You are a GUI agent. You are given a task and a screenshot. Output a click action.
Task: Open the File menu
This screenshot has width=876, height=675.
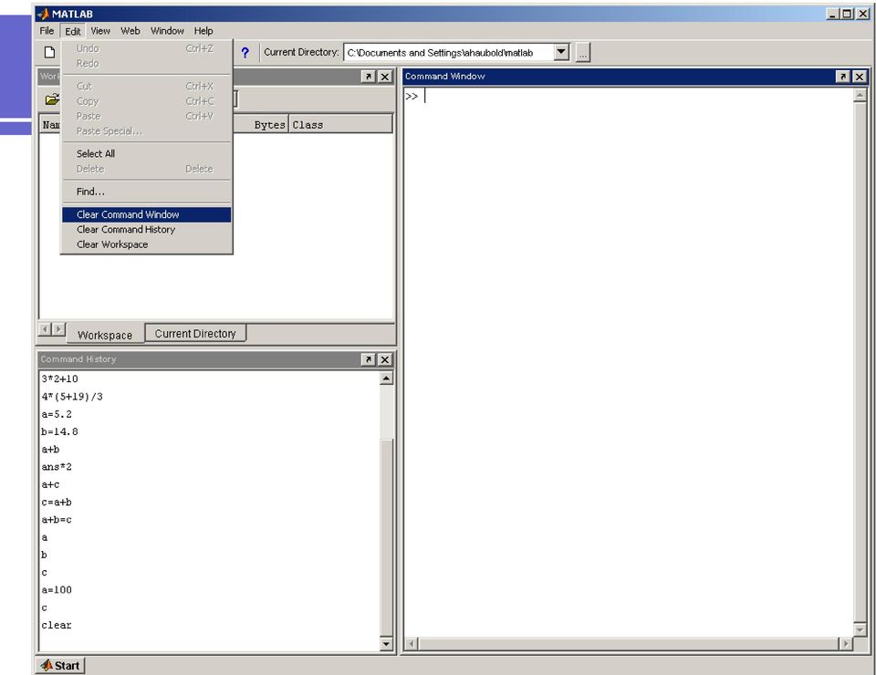pos(47,31)
